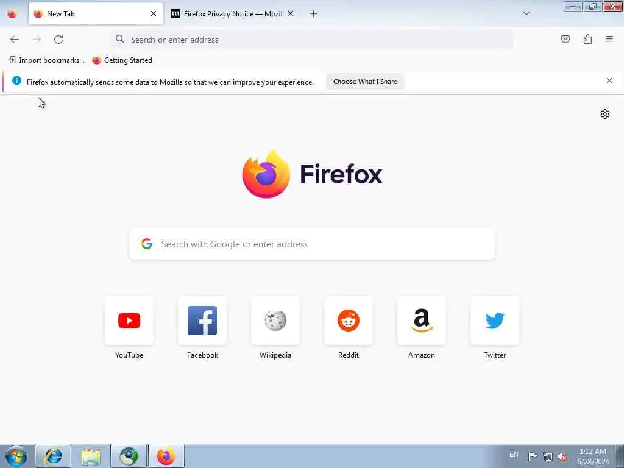The image size is (624, 468).
Task: Click the search magnifier icon
Action: (x=120, y=39)
